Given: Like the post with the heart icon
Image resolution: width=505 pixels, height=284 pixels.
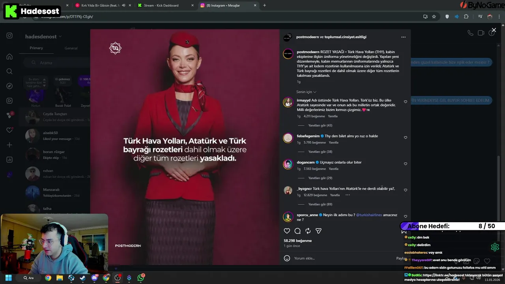Looking at the screenshot, I should point(287,231).
